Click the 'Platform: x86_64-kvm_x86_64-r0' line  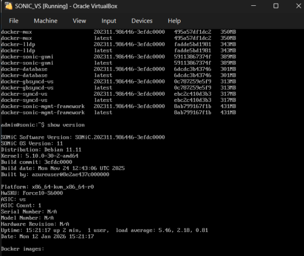(47, 187)
